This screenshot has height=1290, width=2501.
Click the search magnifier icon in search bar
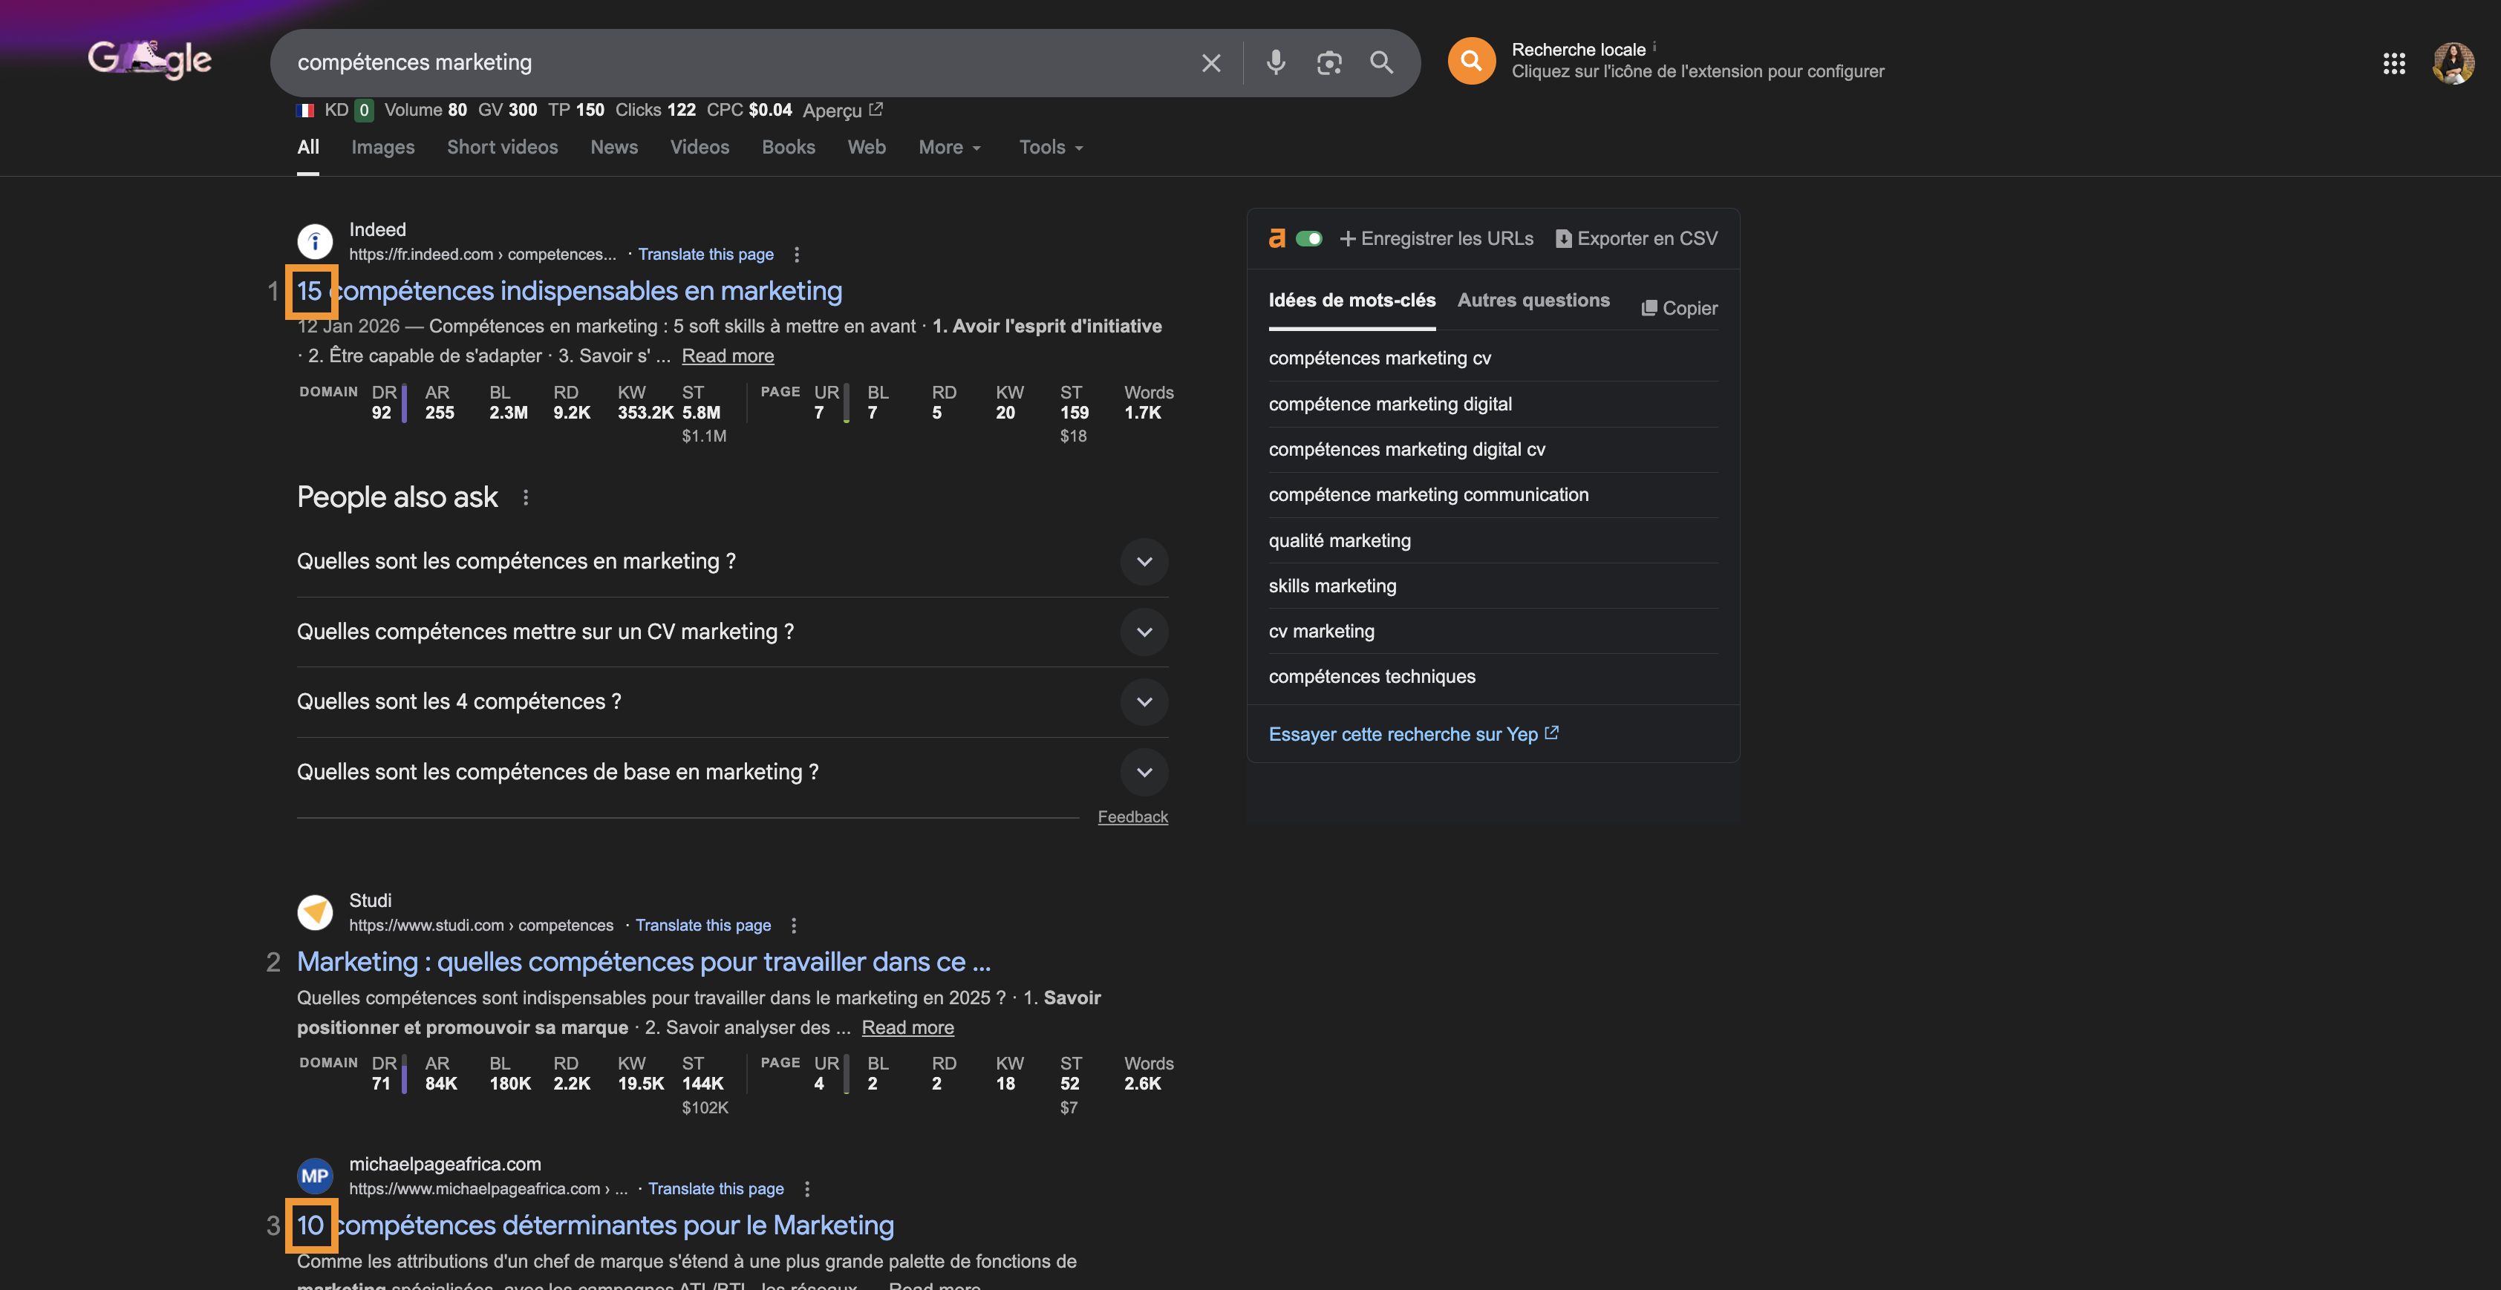pos(1382,62)
